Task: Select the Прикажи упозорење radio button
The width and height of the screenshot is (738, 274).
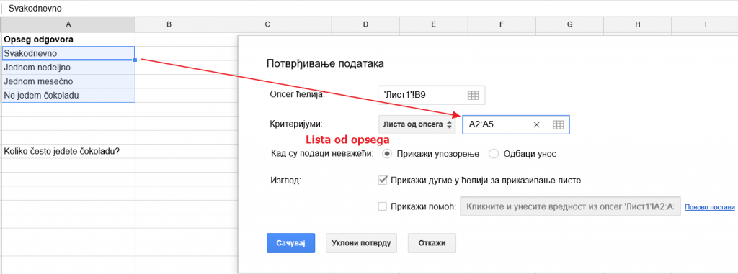Action: coord(387,154)
